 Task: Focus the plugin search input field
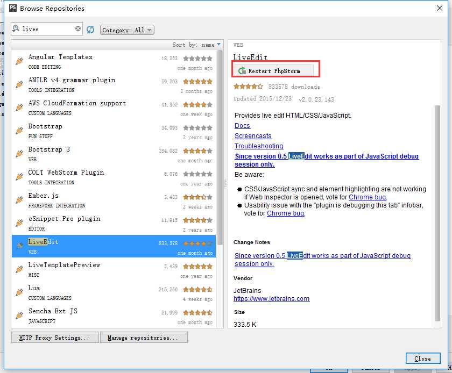(47, 29)
